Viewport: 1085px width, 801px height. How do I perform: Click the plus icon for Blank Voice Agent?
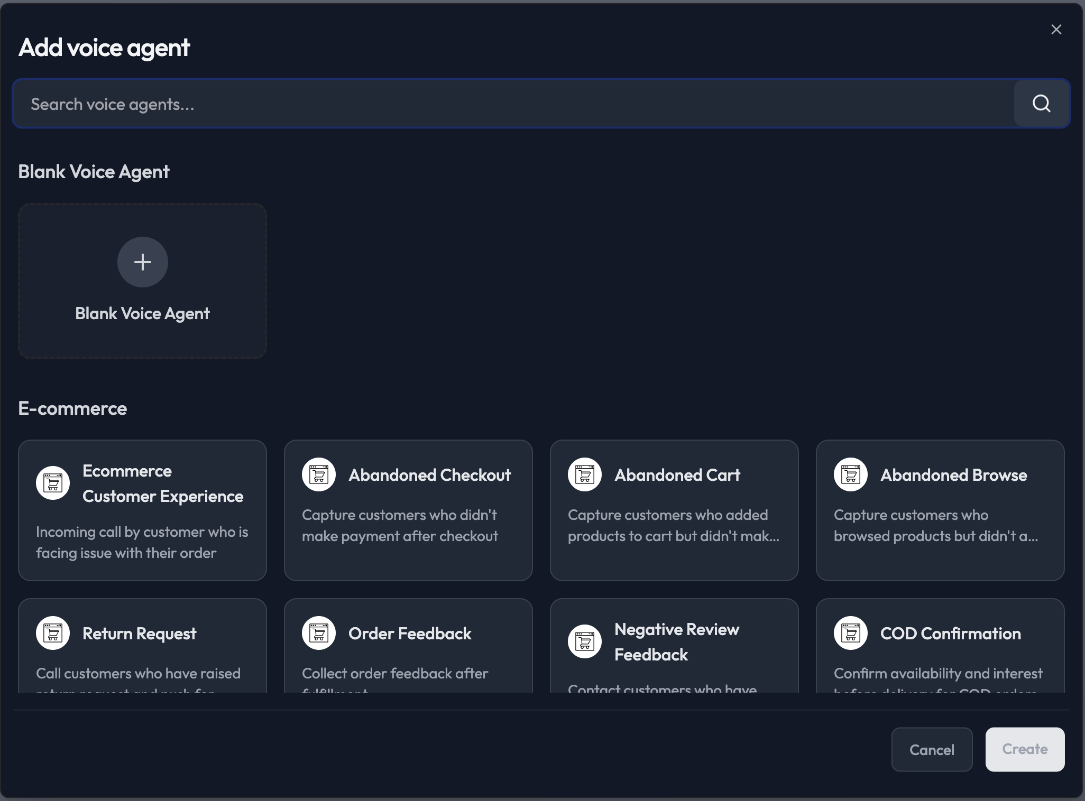(x=143, y=262)
